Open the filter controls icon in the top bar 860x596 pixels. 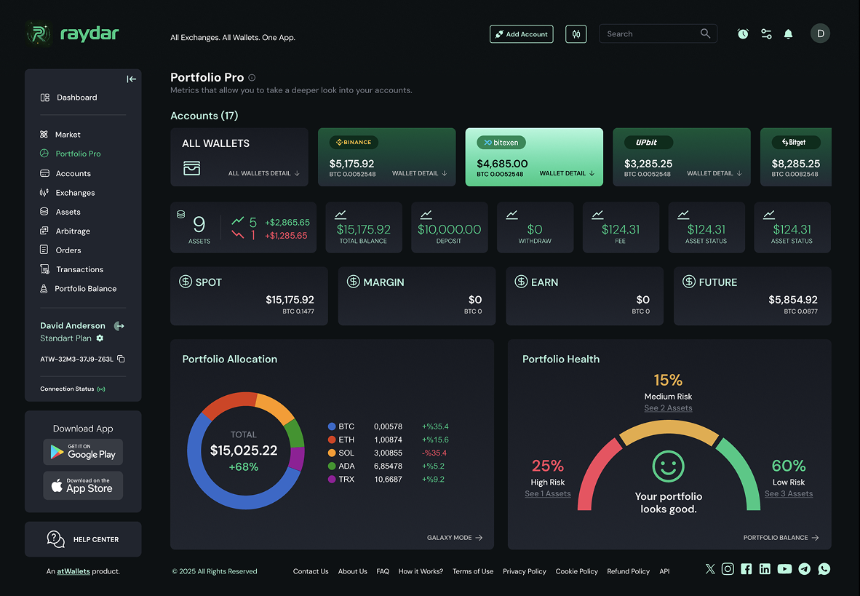tap(765, 33)
